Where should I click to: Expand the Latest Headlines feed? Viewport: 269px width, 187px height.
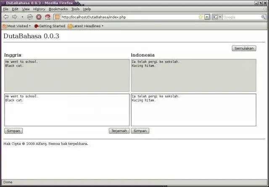[85, 26]
